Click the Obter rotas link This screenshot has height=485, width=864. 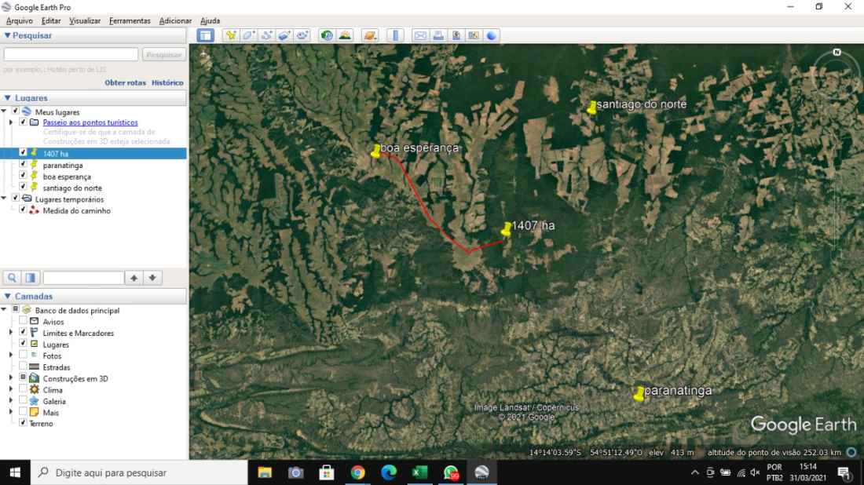[x=125, y=82]
